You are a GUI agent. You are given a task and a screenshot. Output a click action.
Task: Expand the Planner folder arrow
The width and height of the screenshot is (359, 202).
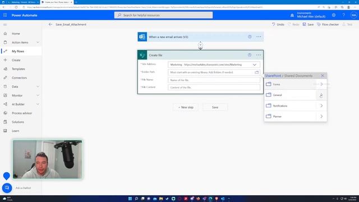coord(321,116)
